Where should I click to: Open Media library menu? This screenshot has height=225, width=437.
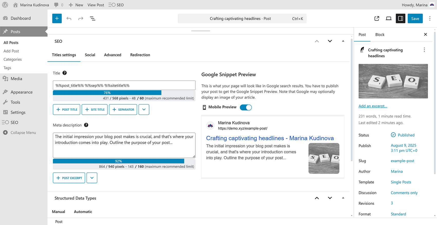[x=24, y=79]
